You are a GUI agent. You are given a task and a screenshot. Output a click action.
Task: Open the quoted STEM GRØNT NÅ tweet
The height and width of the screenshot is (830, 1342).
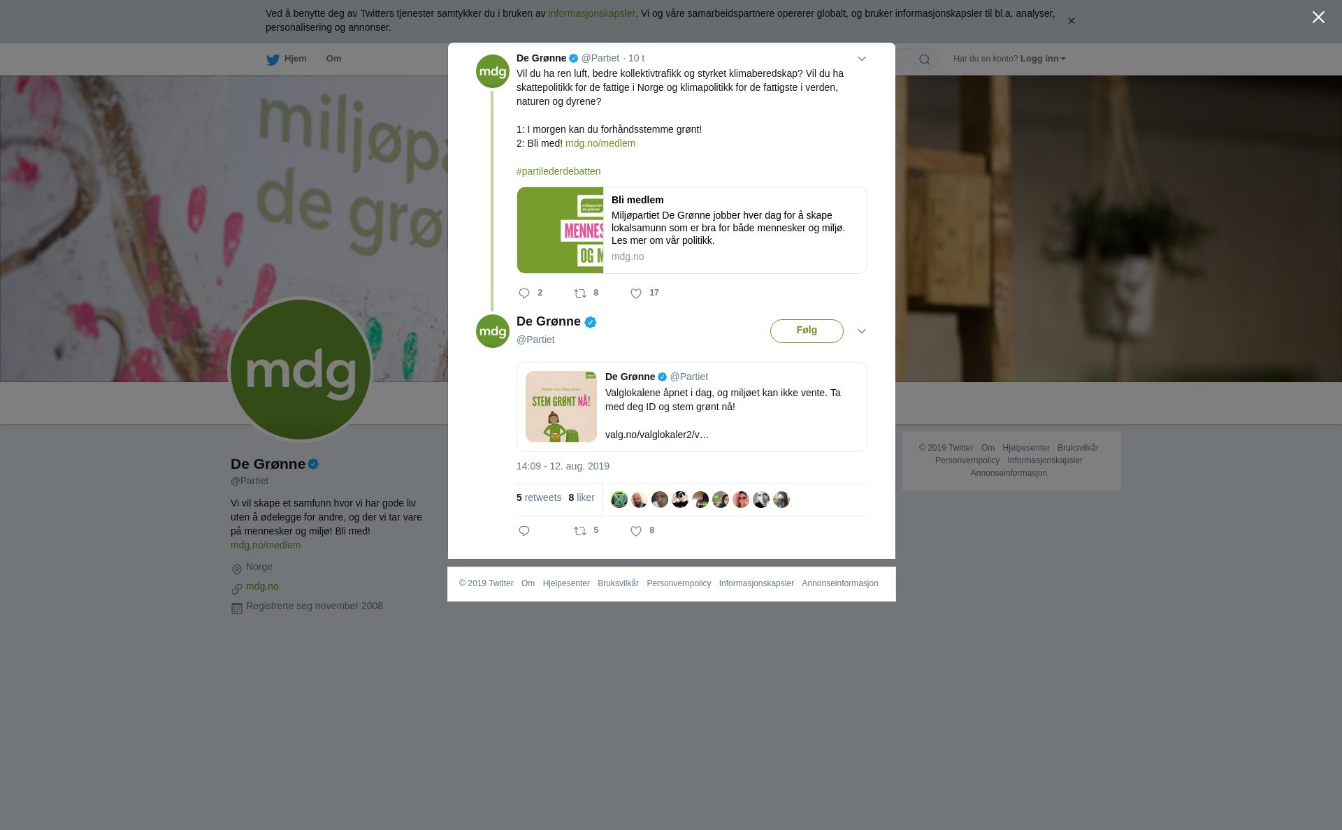pyautogui.click(x=692, y=407)
